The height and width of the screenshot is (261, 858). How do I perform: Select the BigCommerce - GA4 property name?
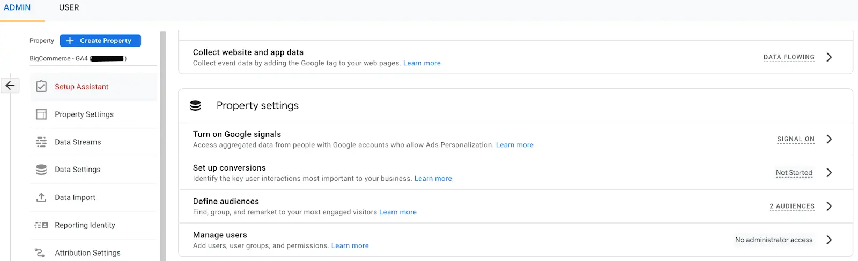click(x=78, y=58)
